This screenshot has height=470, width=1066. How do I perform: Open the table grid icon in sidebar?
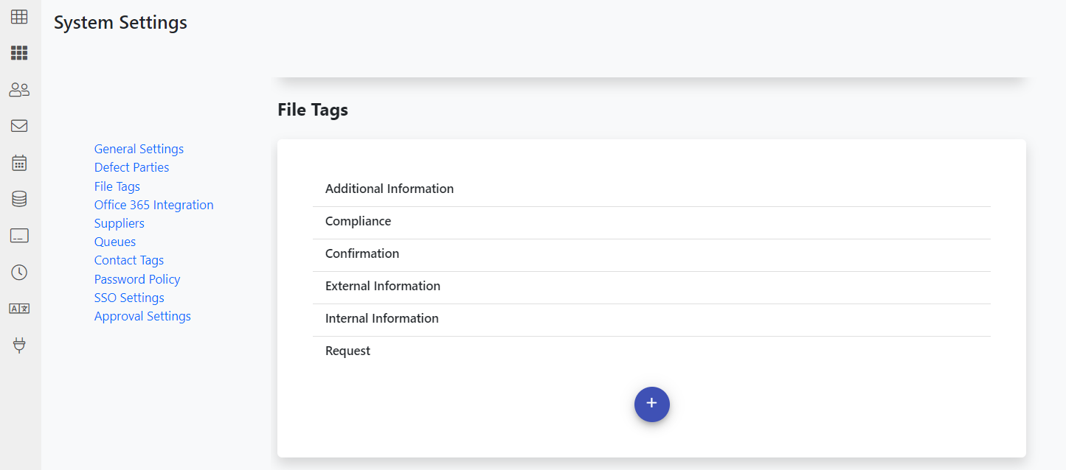[x=19, y=16]
